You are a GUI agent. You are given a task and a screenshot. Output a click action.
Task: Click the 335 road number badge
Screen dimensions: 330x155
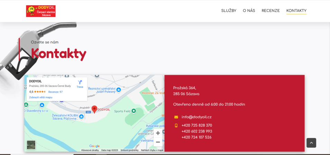(89, 112)
